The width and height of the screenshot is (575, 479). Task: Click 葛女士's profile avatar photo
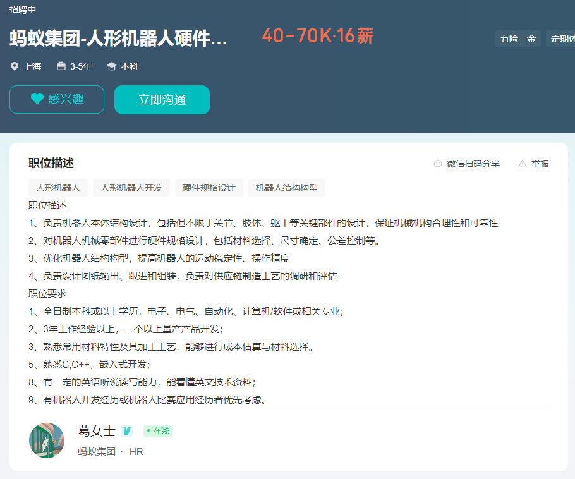46,440
